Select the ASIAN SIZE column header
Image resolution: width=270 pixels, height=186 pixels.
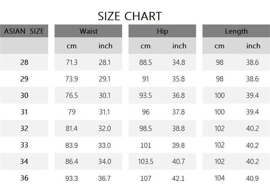click(x=24, y=31)
